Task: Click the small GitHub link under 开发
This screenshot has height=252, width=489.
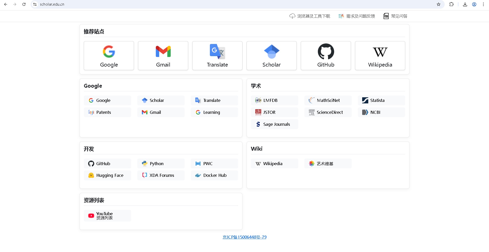Action: [107, 164]
